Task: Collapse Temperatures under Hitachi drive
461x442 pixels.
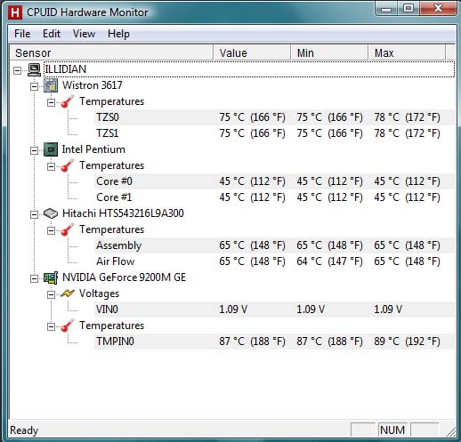Action: (x=51, y=230)
